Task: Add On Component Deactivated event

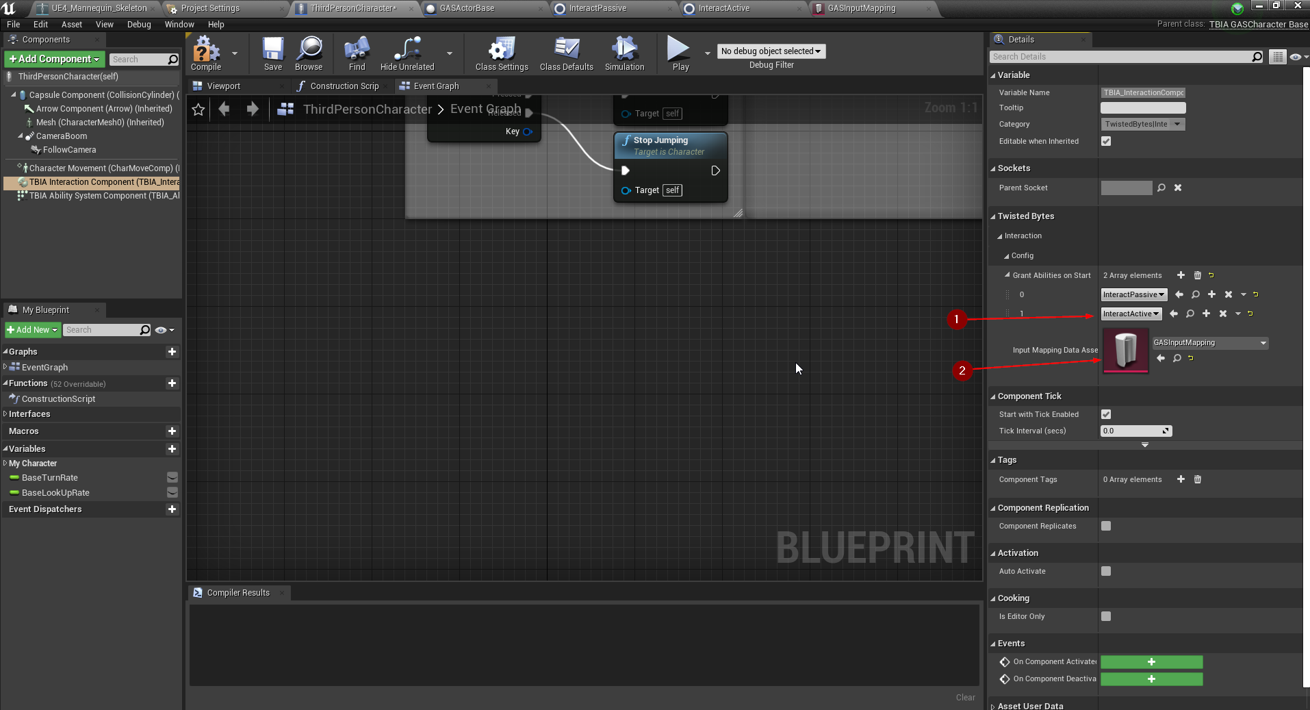Action: point(1151,679)
